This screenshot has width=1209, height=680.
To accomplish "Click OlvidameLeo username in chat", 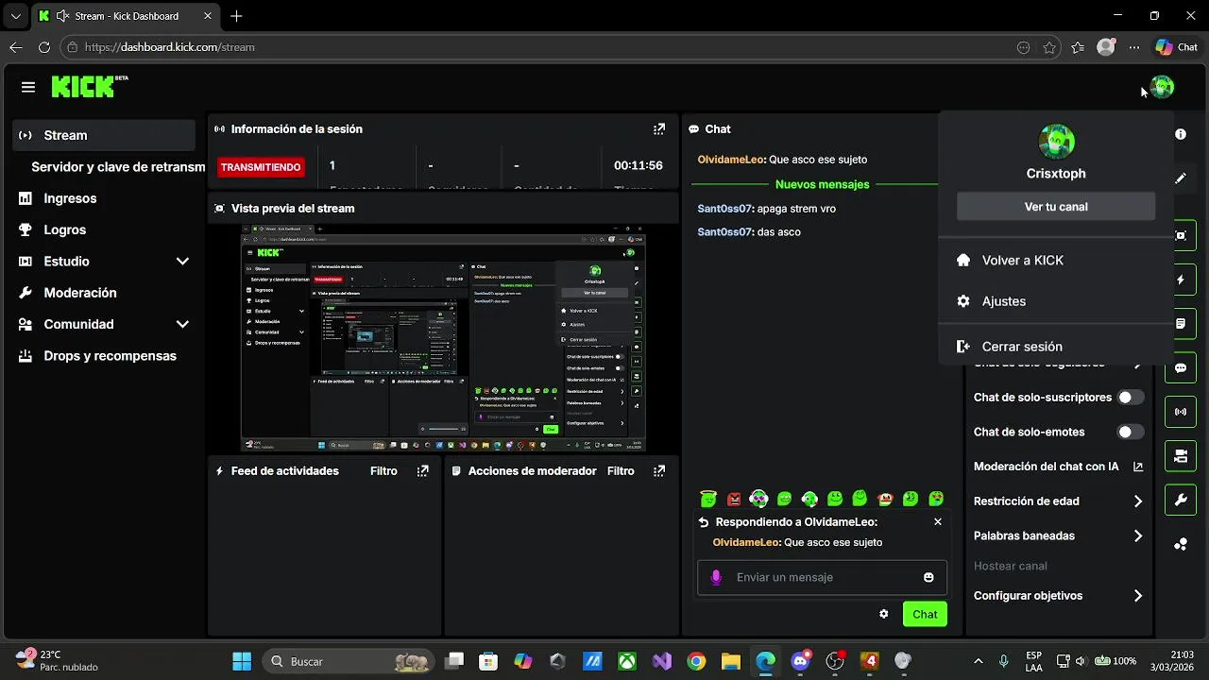I will 731,160.
